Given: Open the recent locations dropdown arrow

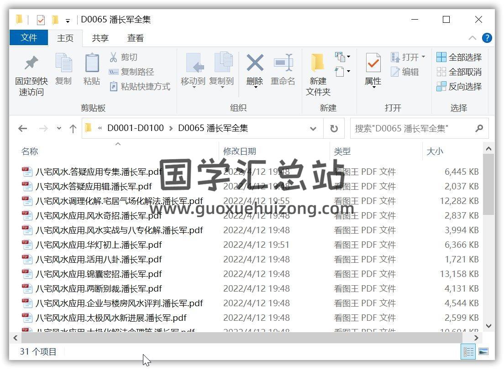Looking at the screenshot, I should (59, 129).
